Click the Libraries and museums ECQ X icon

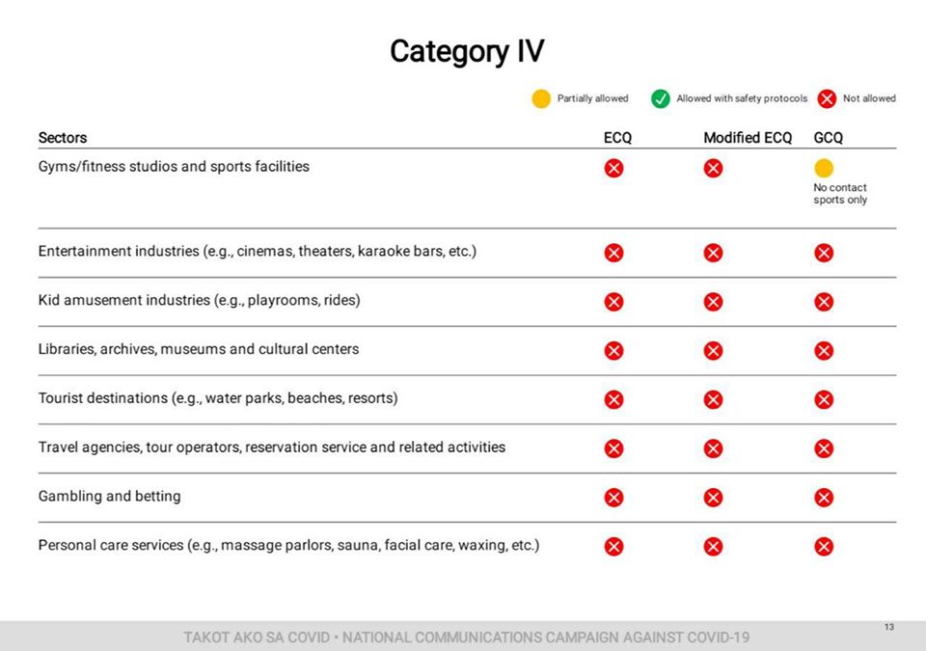coord(613,351)
